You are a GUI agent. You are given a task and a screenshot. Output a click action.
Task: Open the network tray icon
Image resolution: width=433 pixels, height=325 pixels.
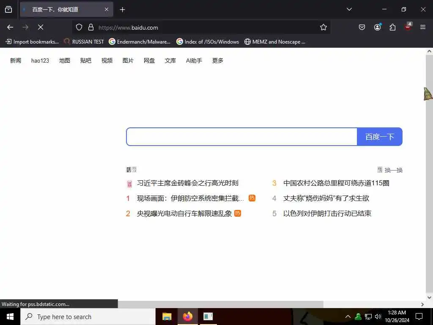[368, 317]
